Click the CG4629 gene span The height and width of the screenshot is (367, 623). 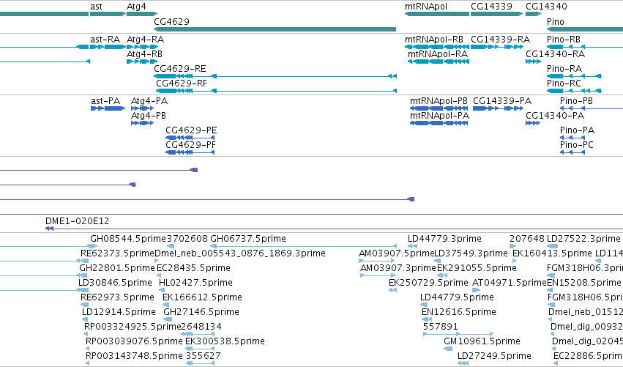(x=275, y=29)
